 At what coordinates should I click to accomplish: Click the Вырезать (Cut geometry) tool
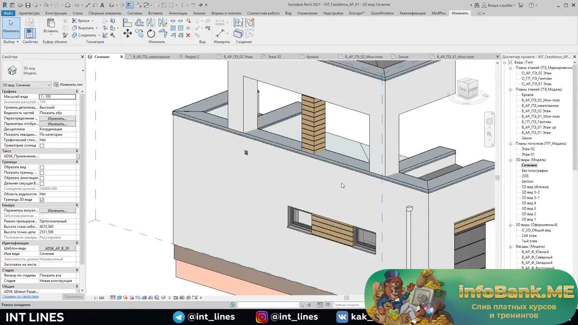[84, 28]
